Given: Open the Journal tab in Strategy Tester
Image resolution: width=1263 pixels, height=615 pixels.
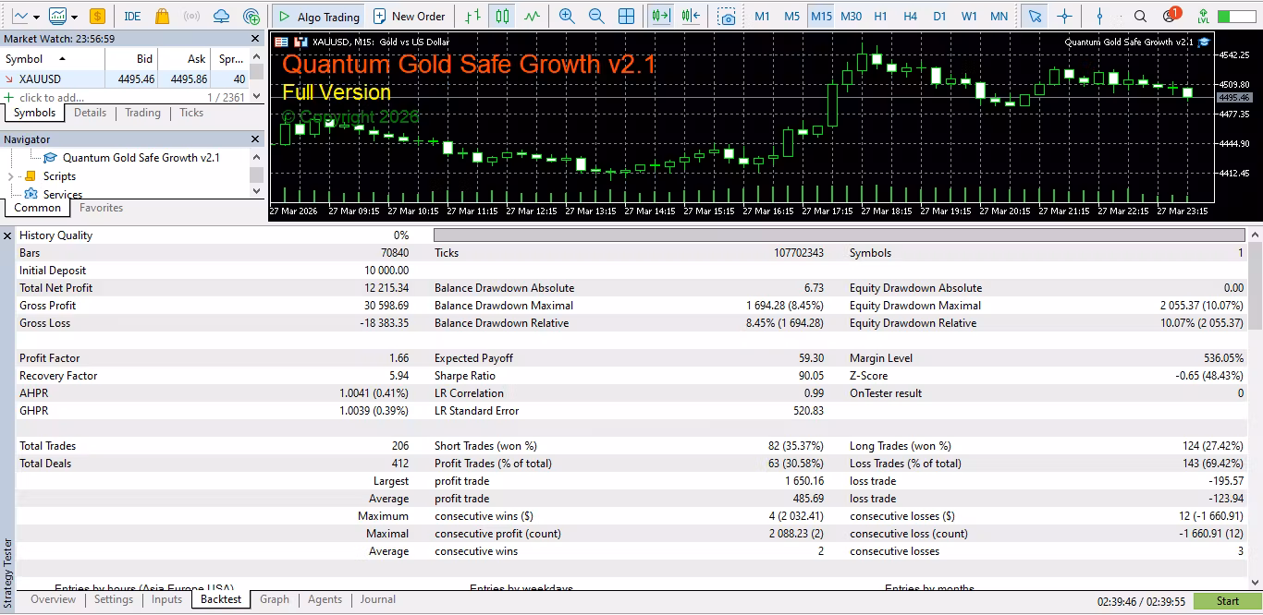Looking at the screenshot, I should pos(378,599).
